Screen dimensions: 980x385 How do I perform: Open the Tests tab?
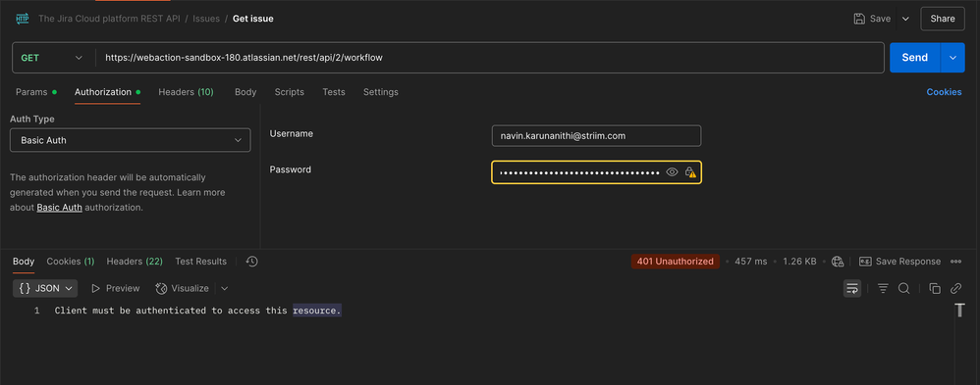pyautogui.click(x=334, y=92)
